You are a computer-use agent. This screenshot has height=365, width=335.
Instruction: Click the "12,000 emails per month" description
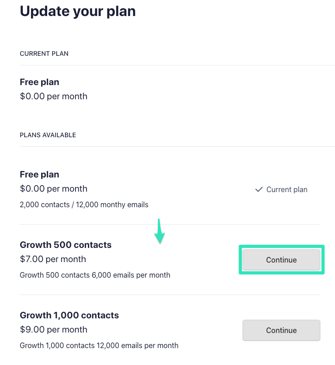click(x=137, y=346)
